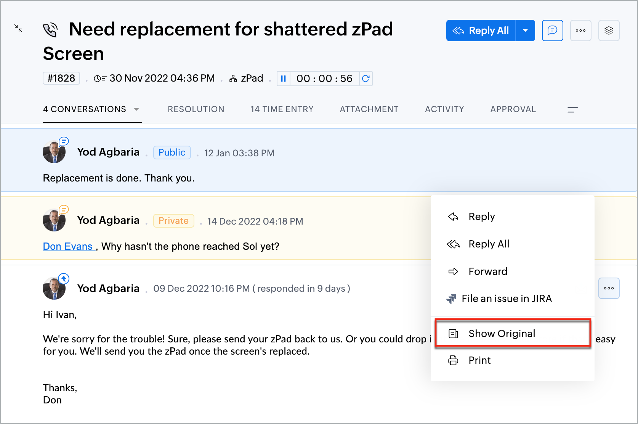Click the comment icon in the header

pos(552,31)
